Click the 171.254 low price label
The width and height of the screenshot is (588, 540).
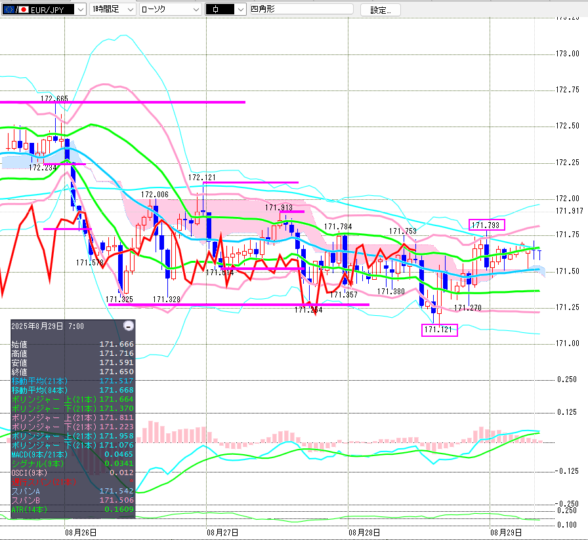[308, 310]
